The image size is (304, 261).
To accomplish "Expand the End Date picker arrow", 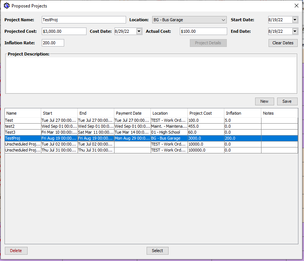I will pos(295,31).
